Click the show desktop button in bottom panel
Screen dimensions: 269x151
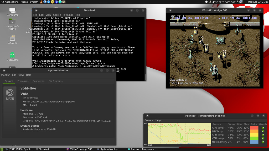click(x=2, y=149)
